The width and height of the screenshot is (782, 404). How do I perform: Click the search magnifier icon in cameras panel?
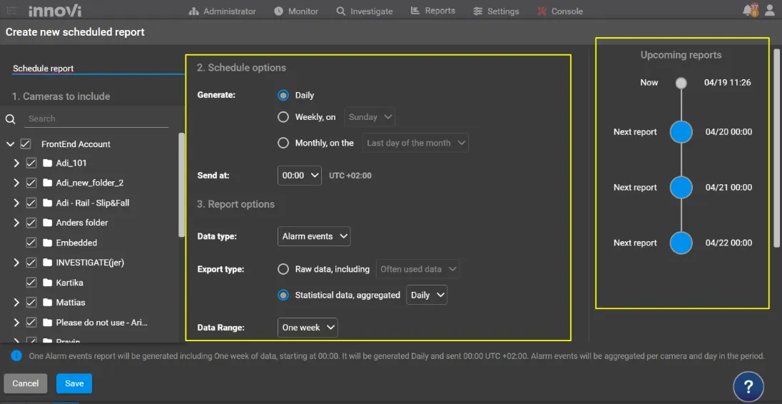point(11,118)
